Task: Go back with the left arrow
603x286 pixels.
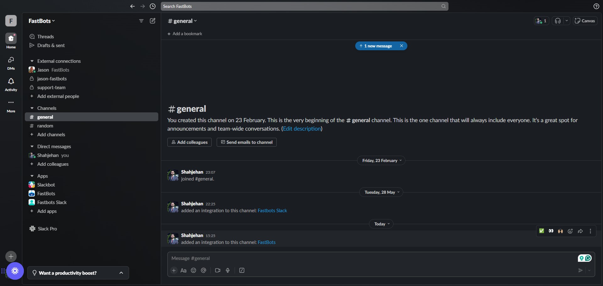Action: [133, 6]
